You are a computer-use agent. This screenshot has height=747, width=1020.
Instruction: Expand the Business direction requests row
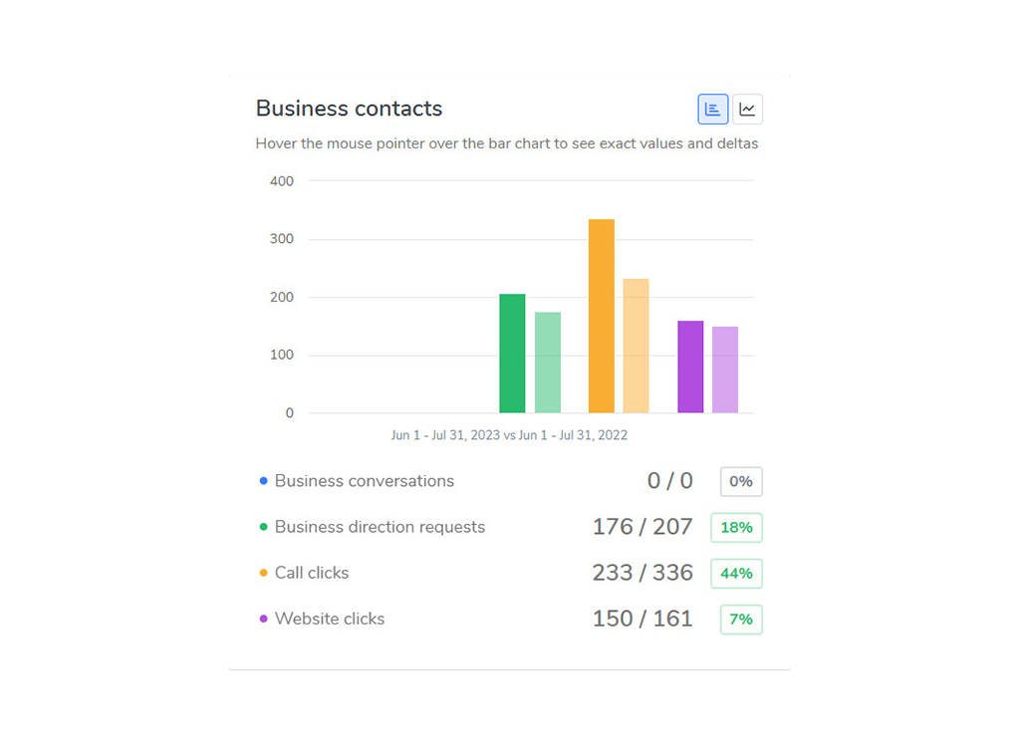click(x=382, y=526)
